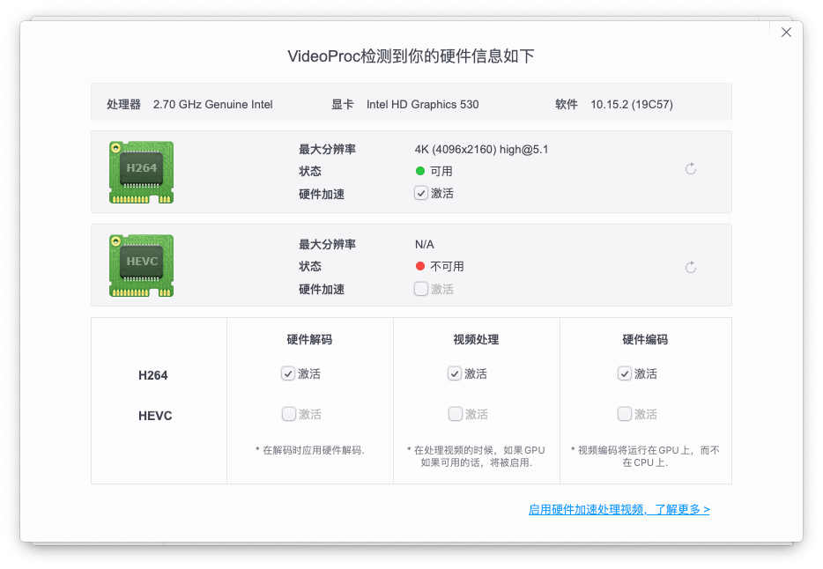Click the H264 row label in table
The width and height of the screenshot is (823, 569).
152,375
